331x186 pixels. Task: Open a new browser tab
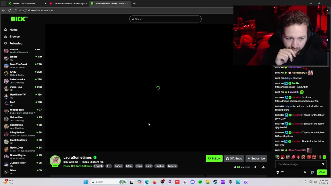134,4
